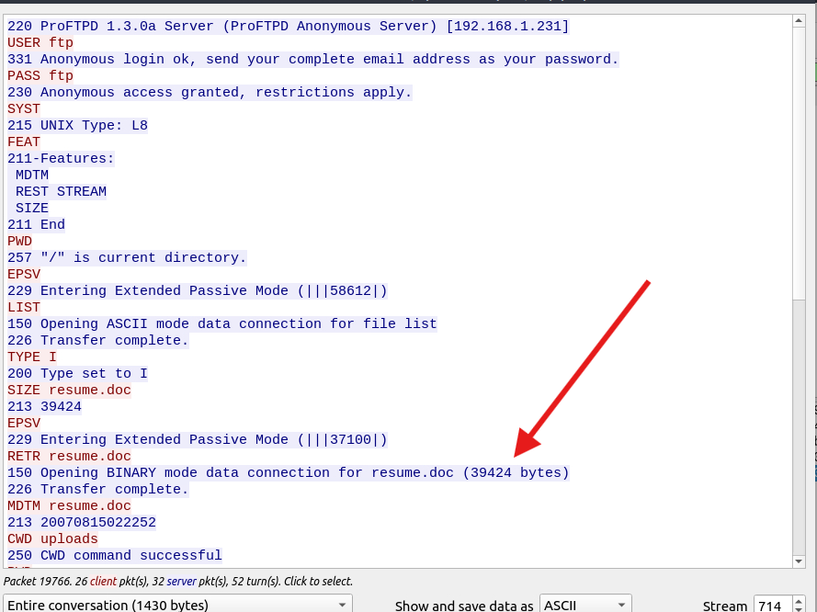817x612 pixels.
Task: Click the 'MDTM' feature line under 211-Features
Action: coord(32,175)
